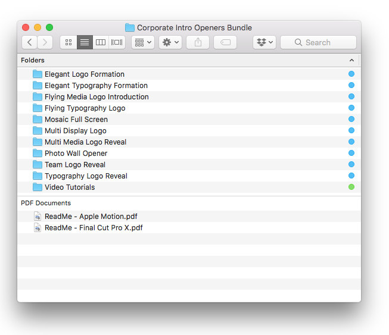Image resolution: width=389 pixels, height=335 pixels.
Task: Click the Share toolbar button
Action: (x=198, y=42)
